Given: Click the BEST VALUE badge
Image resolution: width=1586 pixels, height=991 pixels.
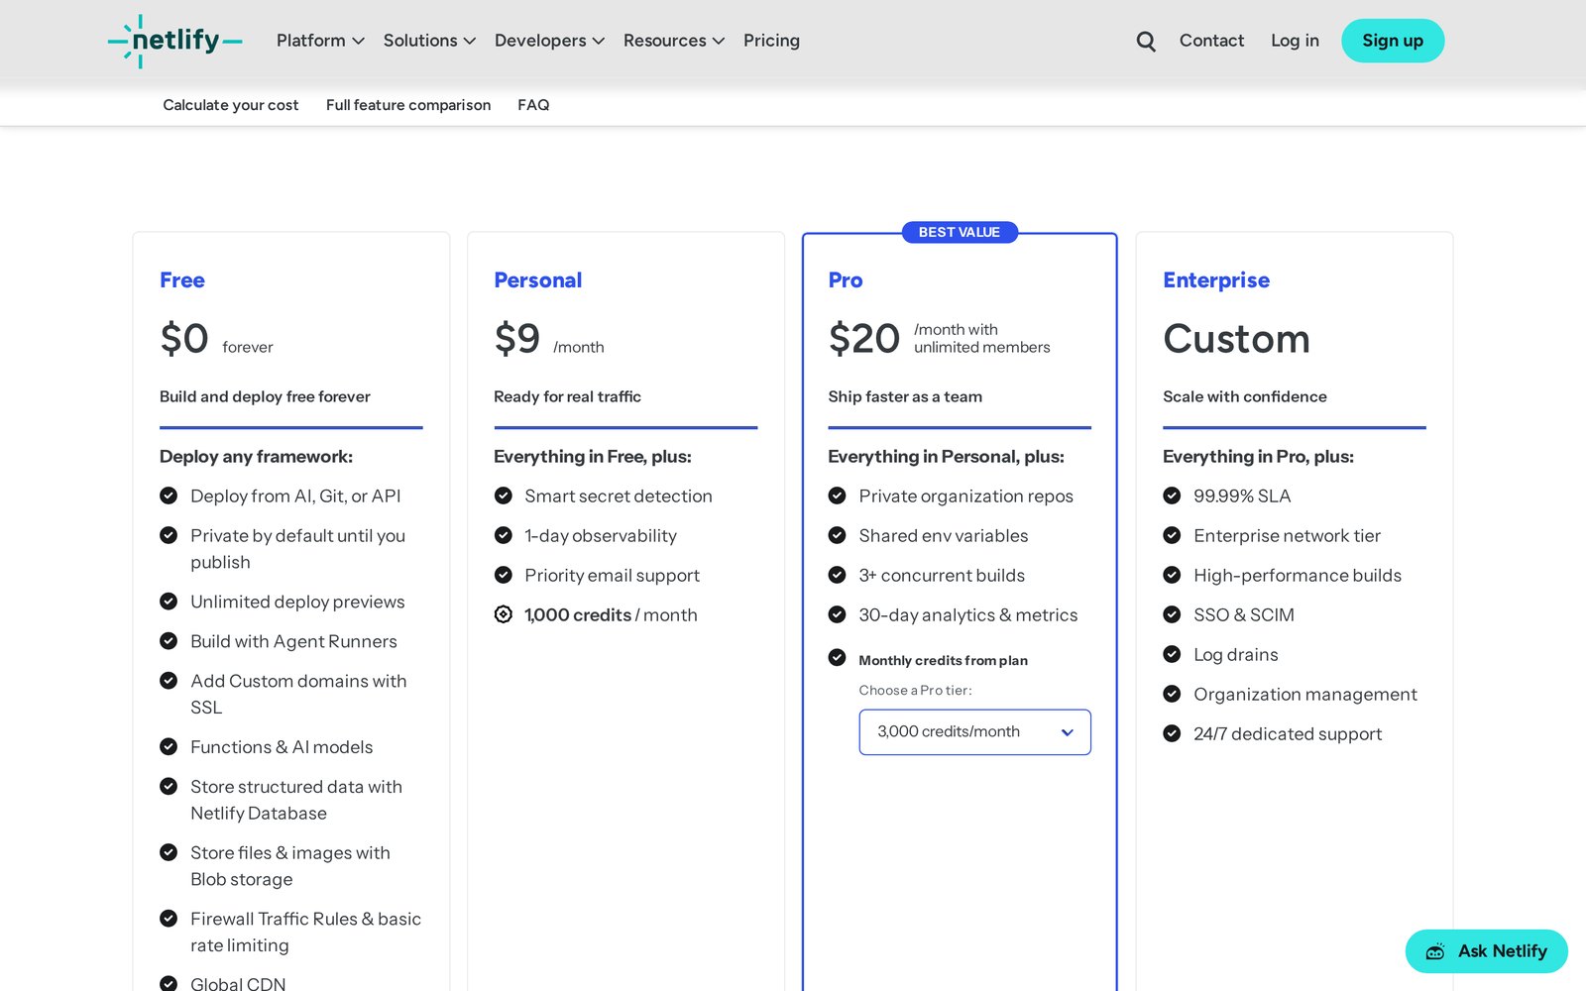Looking at the screenshot, I should click(x=960, y=232).
